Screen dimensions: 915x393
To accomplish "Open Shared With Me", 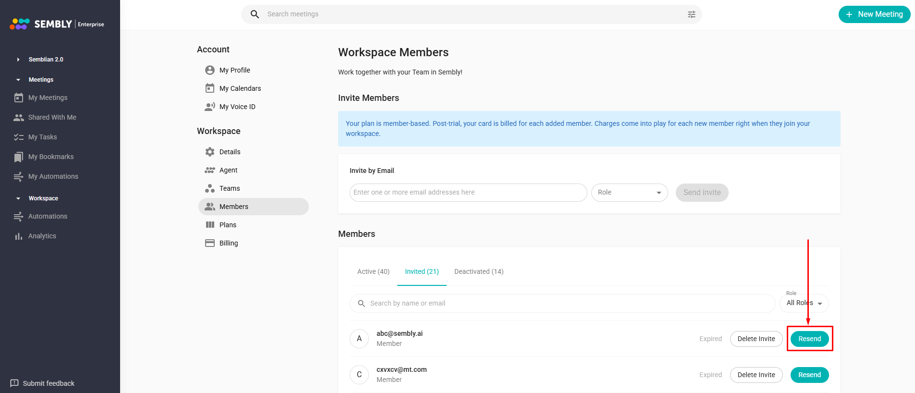I will (52, 117).
